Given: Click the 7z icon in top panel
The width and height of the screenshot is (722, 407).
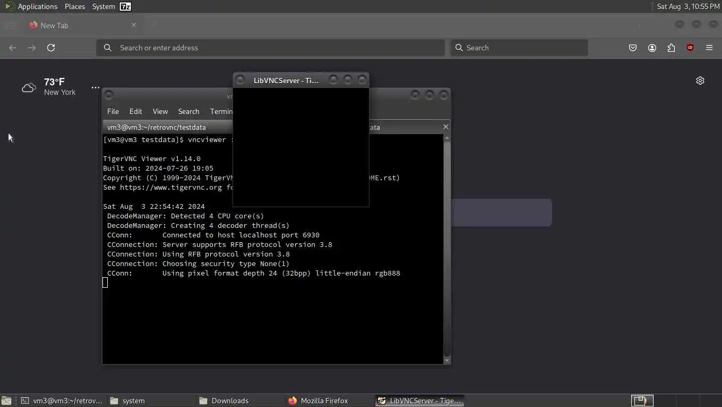Looking at the screenshot, I should (x=125, y=6).
